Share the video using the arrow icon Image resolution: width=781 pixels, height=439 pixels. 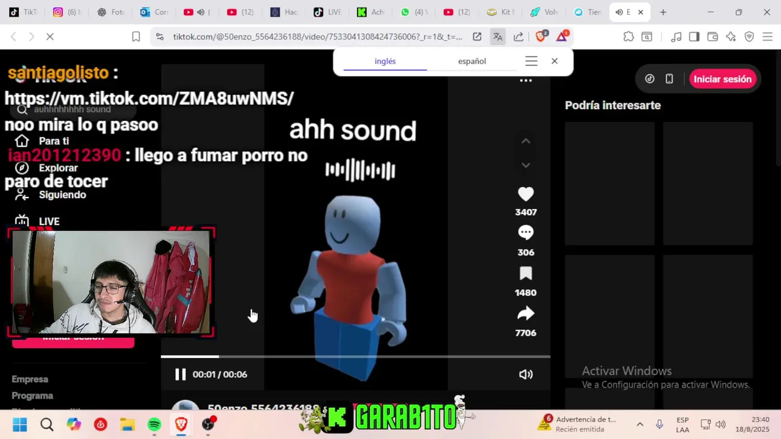[x=525, y=314]
